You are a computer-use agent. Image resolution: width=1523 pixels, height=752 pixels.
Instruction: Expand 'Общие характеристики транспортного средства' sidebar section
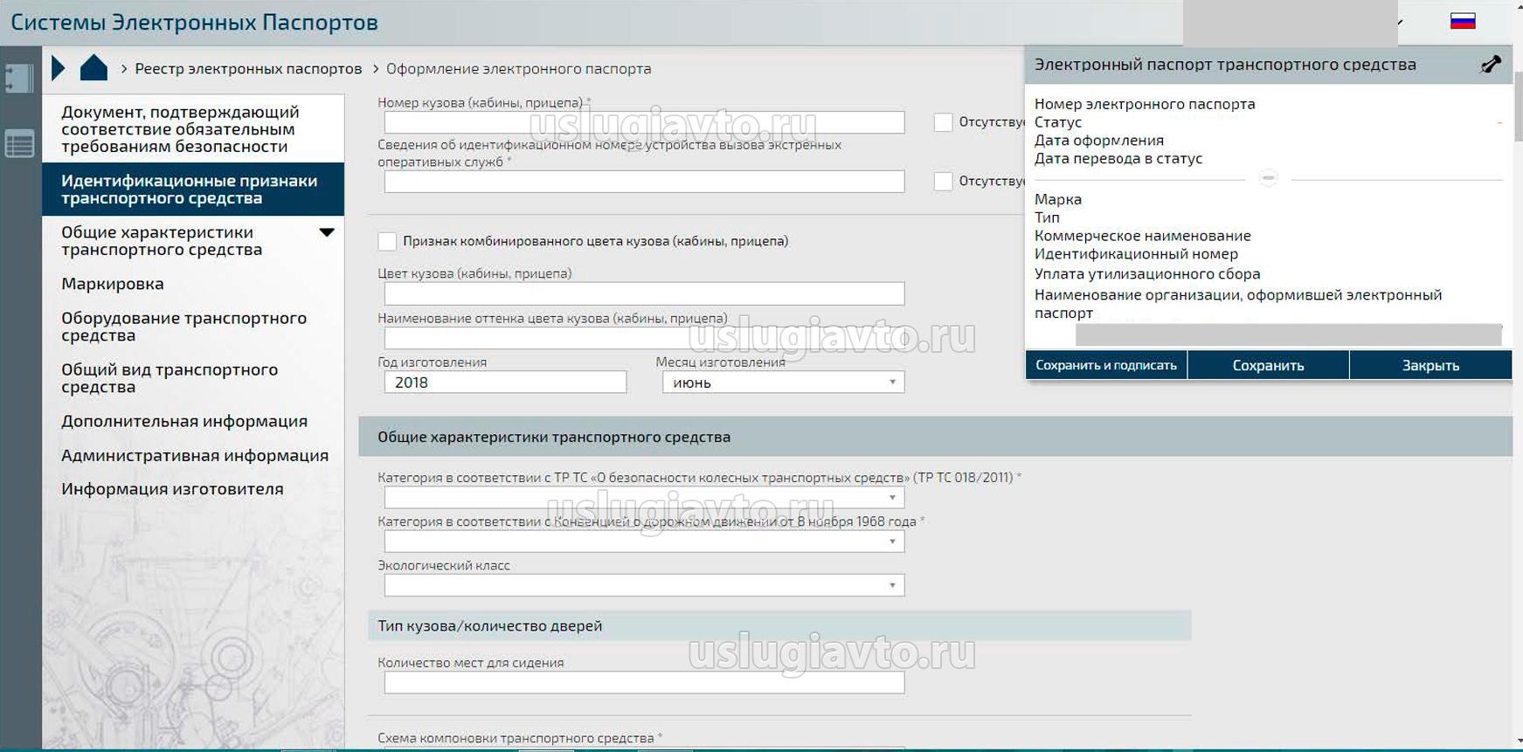tap(327, 233)
